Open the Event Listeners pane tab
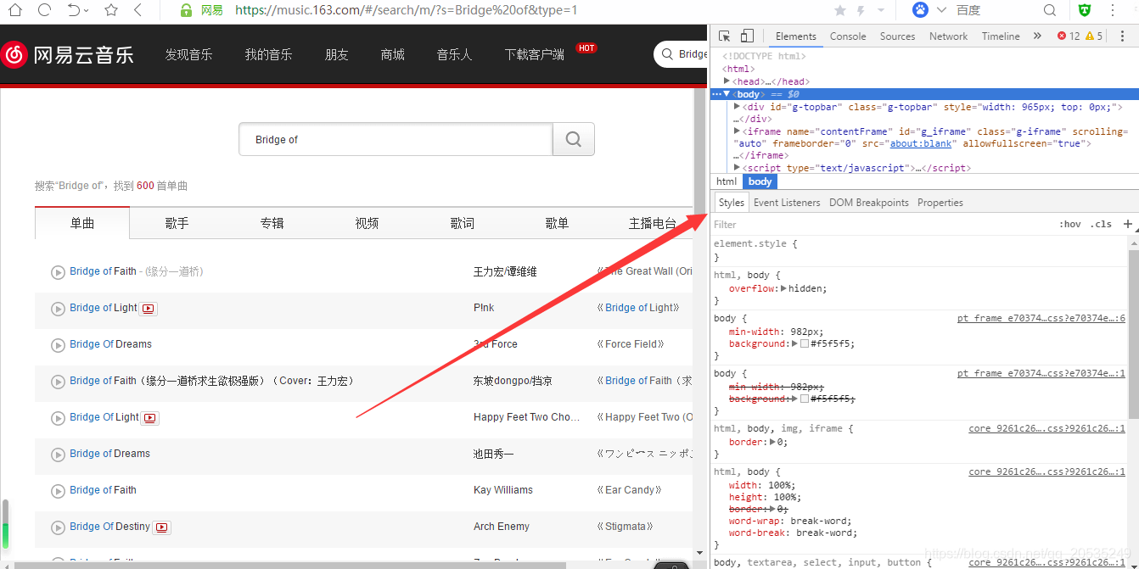The width and height of the screenshot is (1139, 569). point(787,203)
